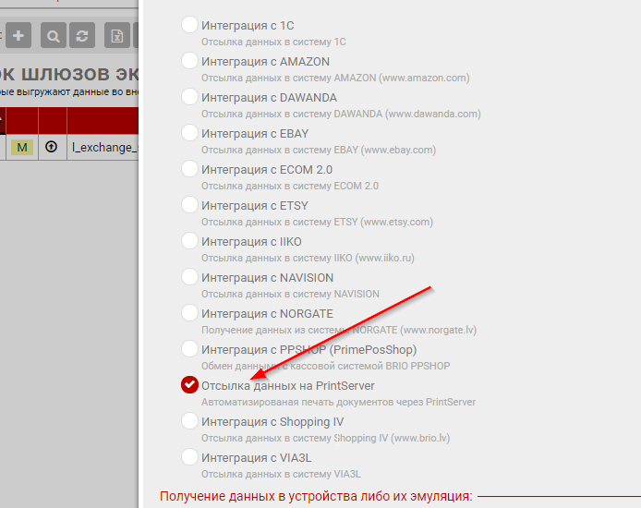The width and height of the screenshot is (641, 508).
Task: Click the checked Отсылка данных на PrintServer radio
Action: 189,385
